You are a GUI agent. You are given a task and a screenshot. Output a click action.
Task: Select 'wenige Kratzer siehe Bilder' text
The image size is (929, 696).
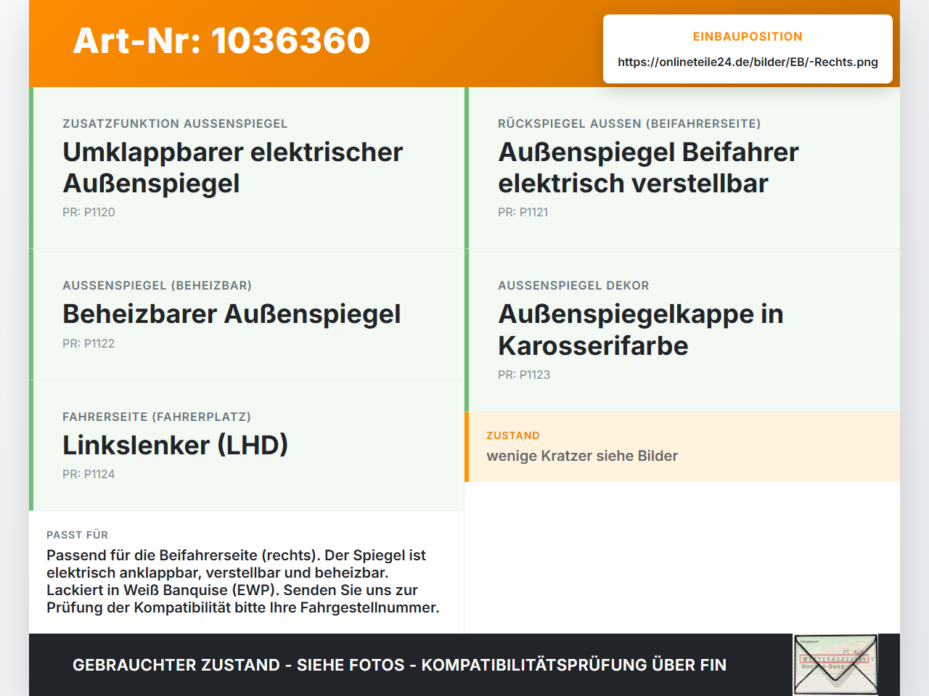[x=582, y=456]
